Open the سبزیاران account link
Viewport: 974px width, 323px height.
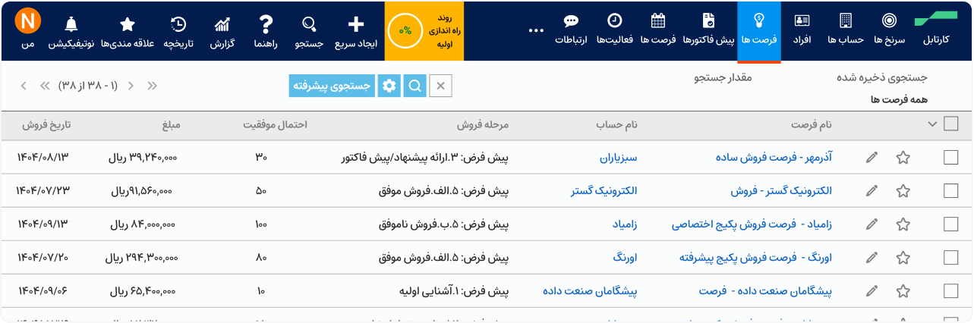616,158
